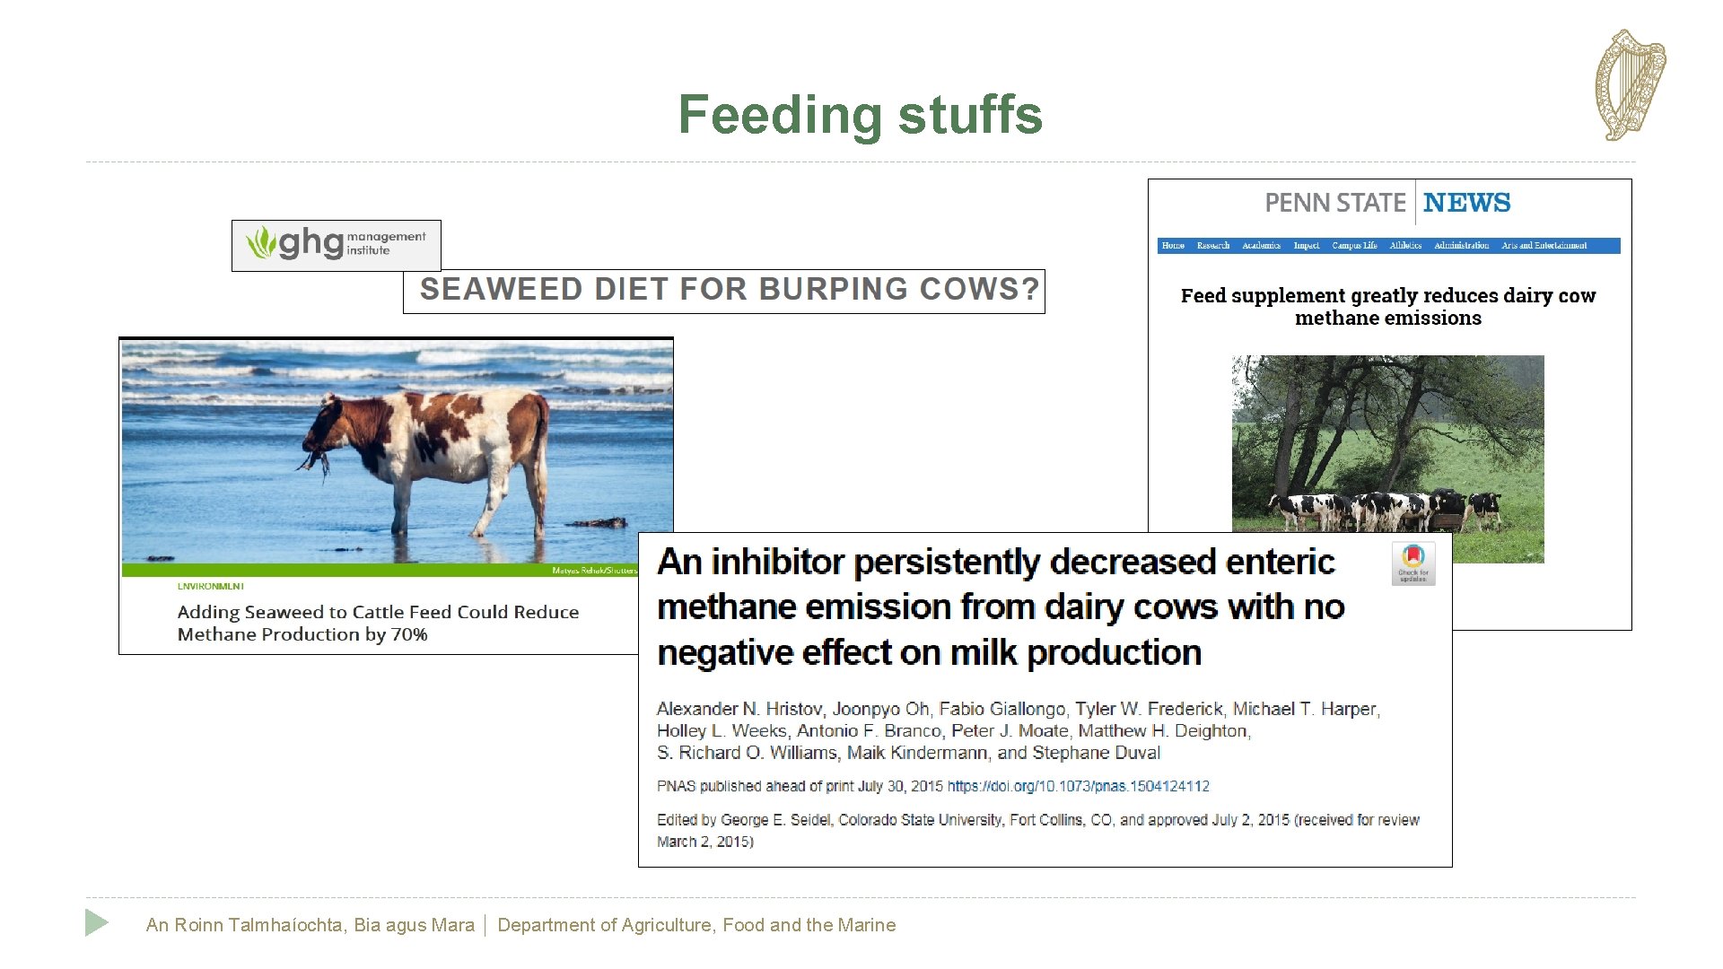Open Research in Penn State navigation
The height and width of the screenshot is (969, 1723).
tap(1213, 246)
